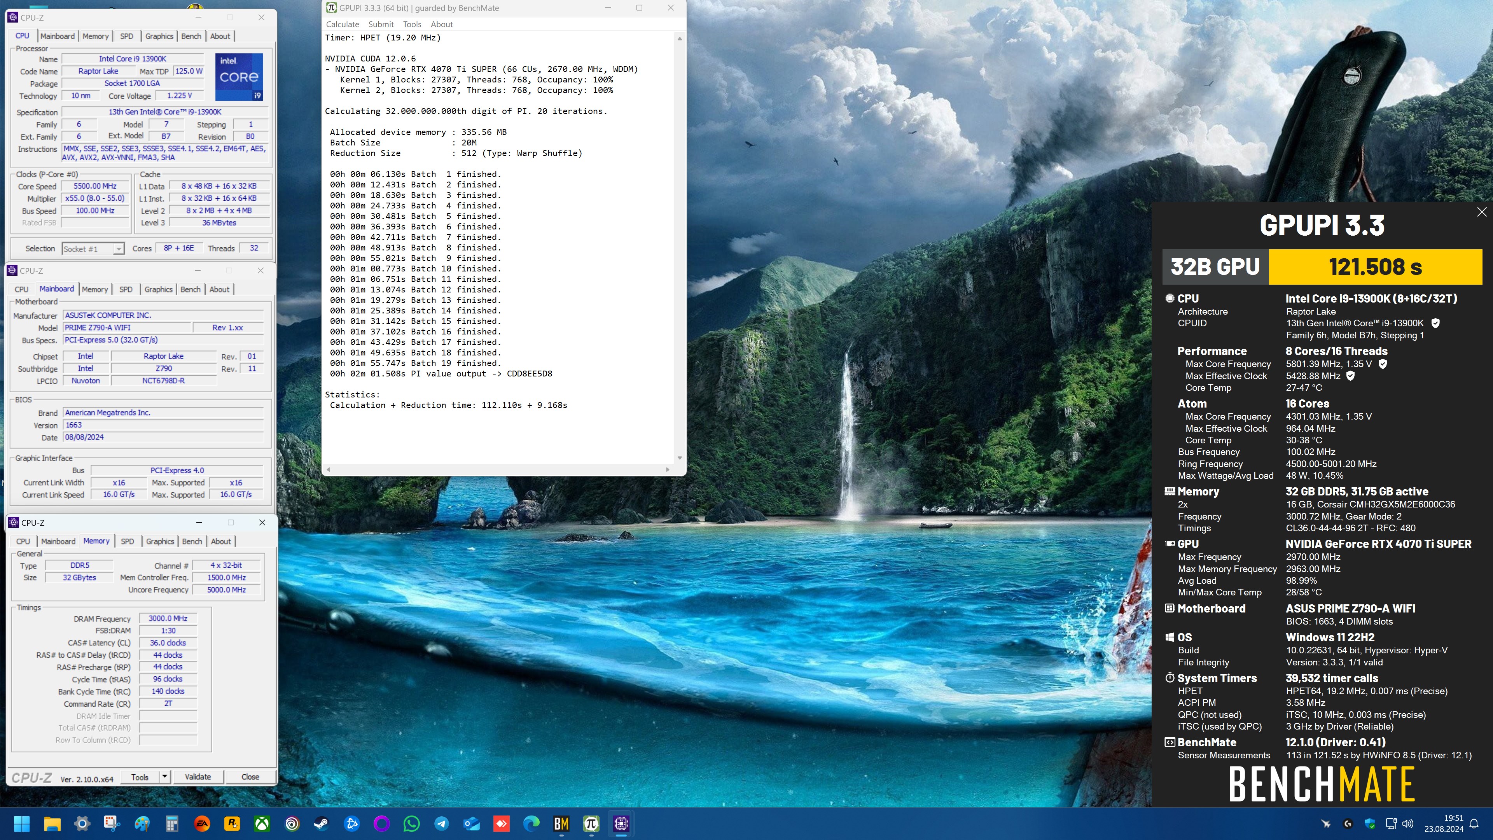Viewport: 1493px width, 840px height.
Task: Expand the Socket #1 selection dropdown
Action: click(x=118, y=249)
